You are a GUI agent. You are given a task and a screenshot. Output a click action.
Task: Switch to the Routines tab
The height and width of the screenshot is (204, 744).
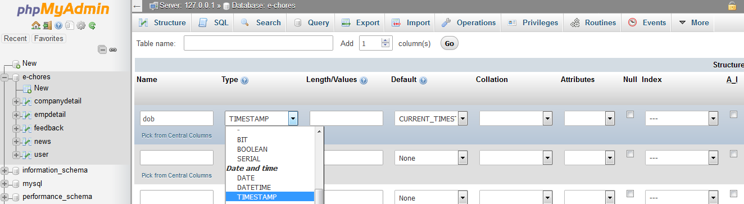(x=593, y=22)
